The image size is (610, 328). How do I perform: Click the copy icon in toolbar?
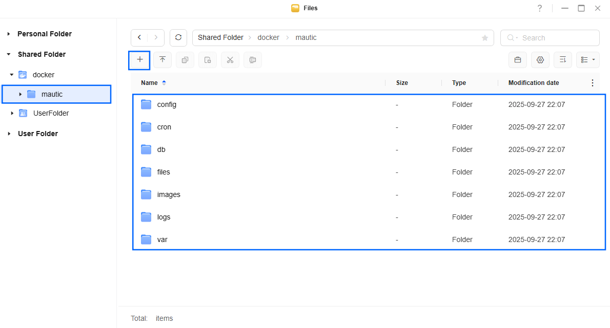(x=185, y=60)
